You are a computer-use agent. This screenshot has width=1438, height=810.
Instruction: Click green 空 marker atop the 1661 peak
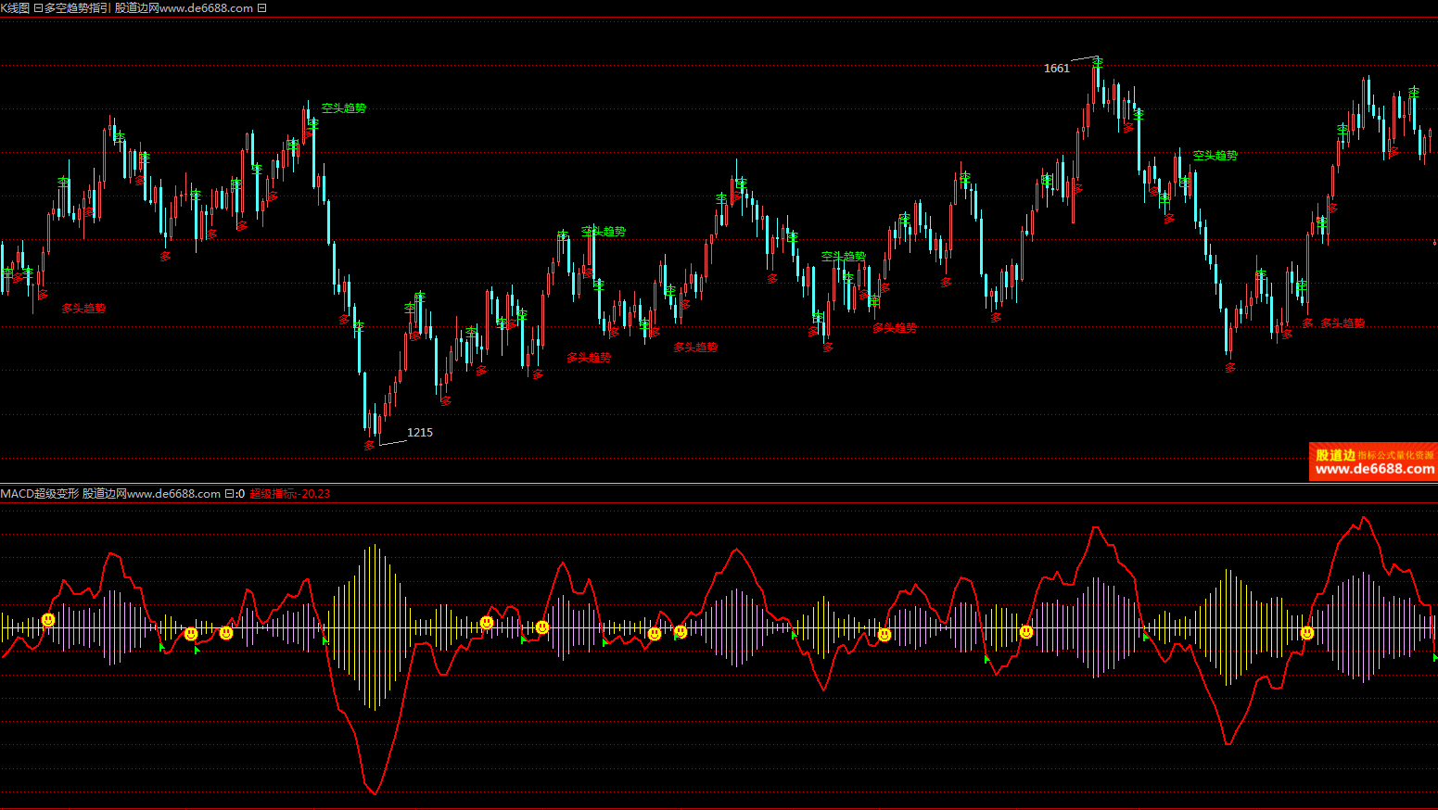pyautogui.click(x=1098, y=62)
